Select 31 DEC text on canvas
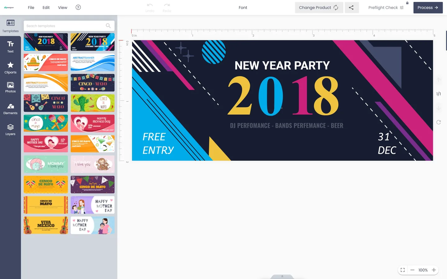 point(387,143)
